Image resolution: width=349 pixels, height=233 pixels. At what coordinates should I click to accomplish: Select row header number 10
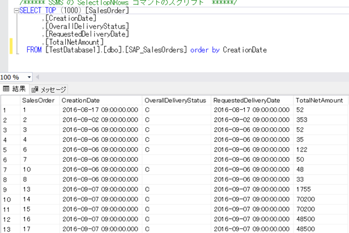(10, 200)
